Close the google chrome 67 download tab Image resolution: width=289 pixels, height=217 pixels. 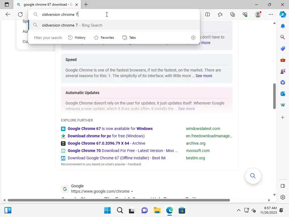pyautogui.click(x=77, y=5)
